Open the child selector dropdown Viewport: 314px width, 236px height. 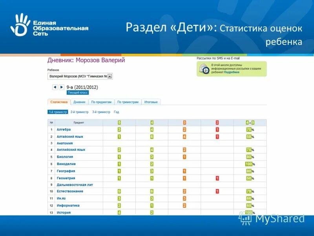pyautogui.click(x=80, y=76)
